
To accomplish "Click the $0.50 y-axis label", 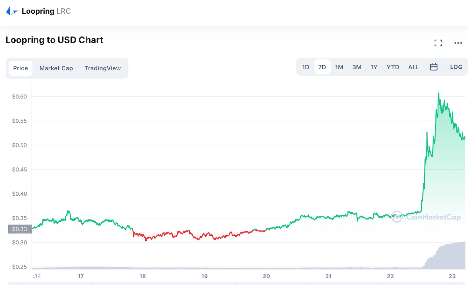I will pyautogui.click(x=19, y=145).
